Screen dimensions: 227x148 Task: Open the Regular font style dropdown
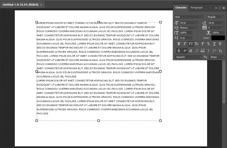[216, 17]
